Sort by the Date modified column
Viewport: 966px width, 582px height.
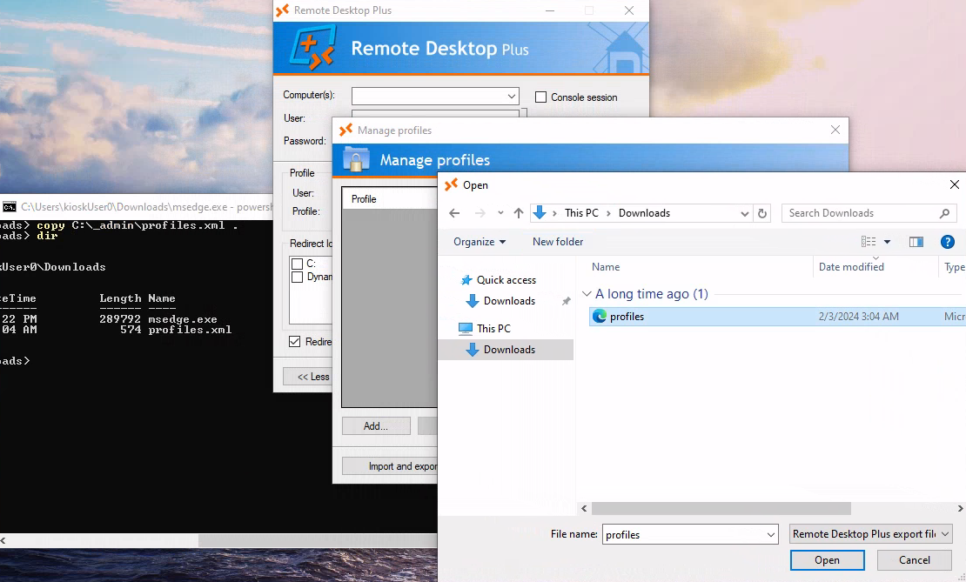tap(851, 267)
